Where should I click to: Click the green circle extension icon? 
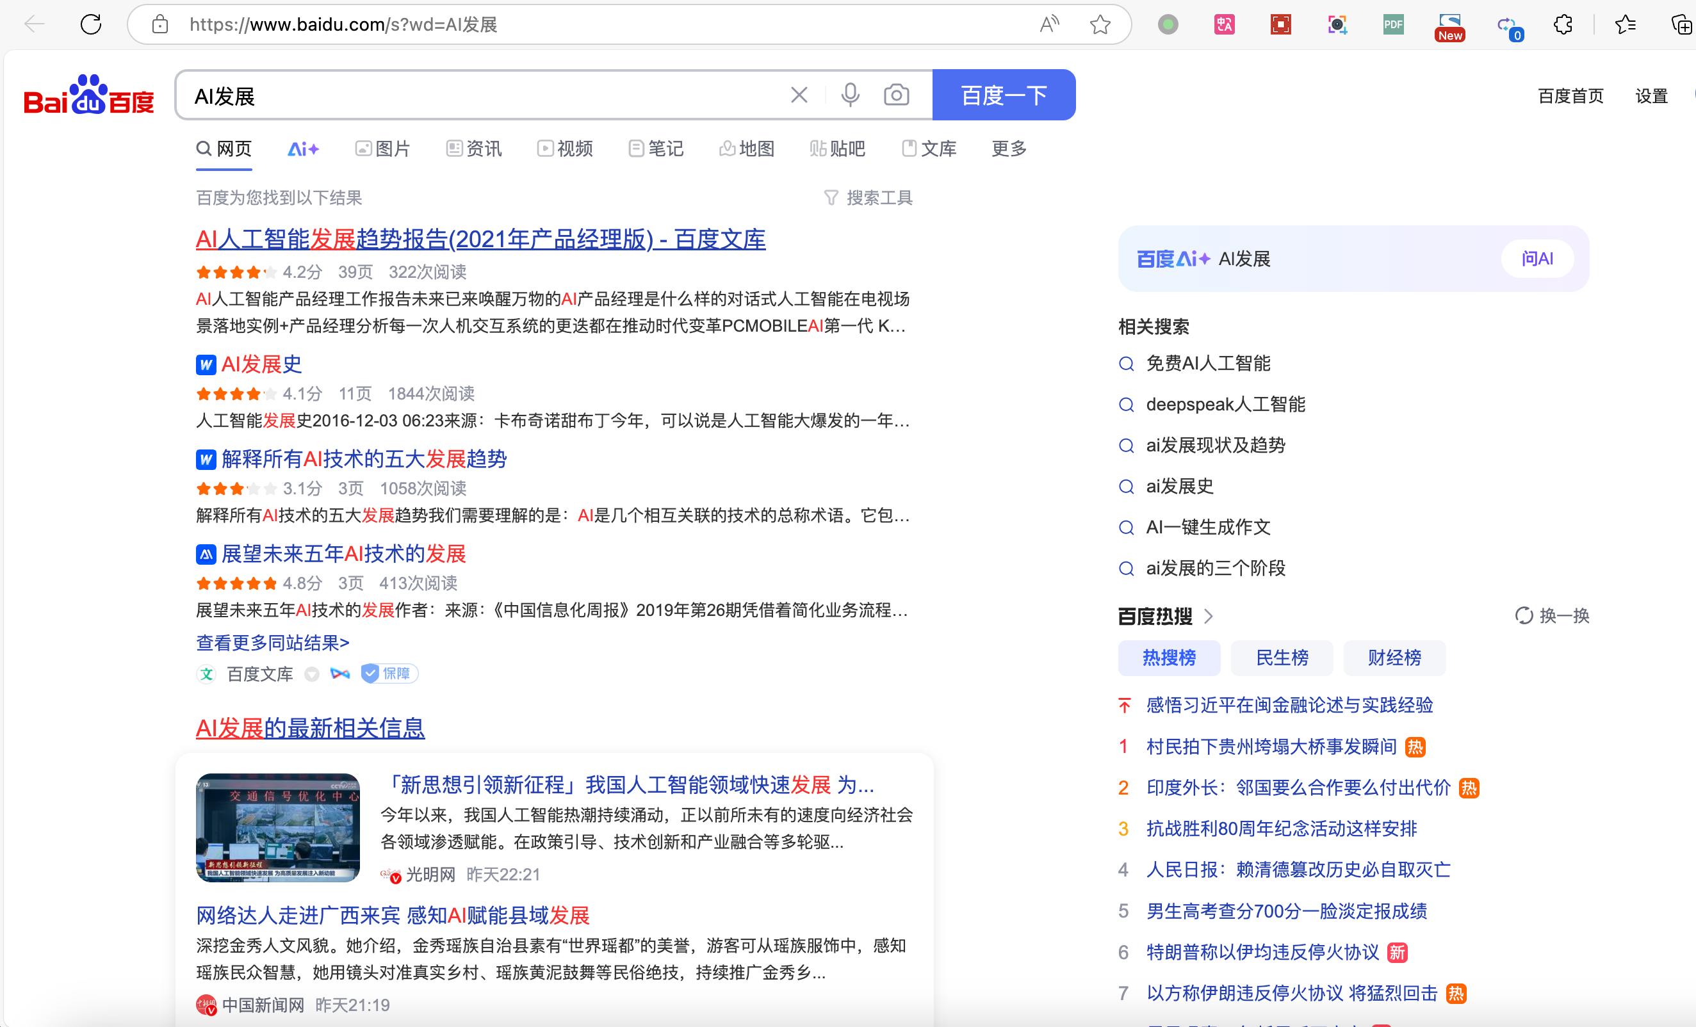click(1168, 25)
